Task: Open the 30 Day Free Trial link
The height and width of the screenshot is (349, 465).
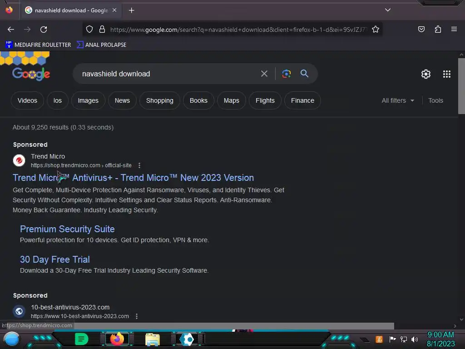Action: [55, 259]
